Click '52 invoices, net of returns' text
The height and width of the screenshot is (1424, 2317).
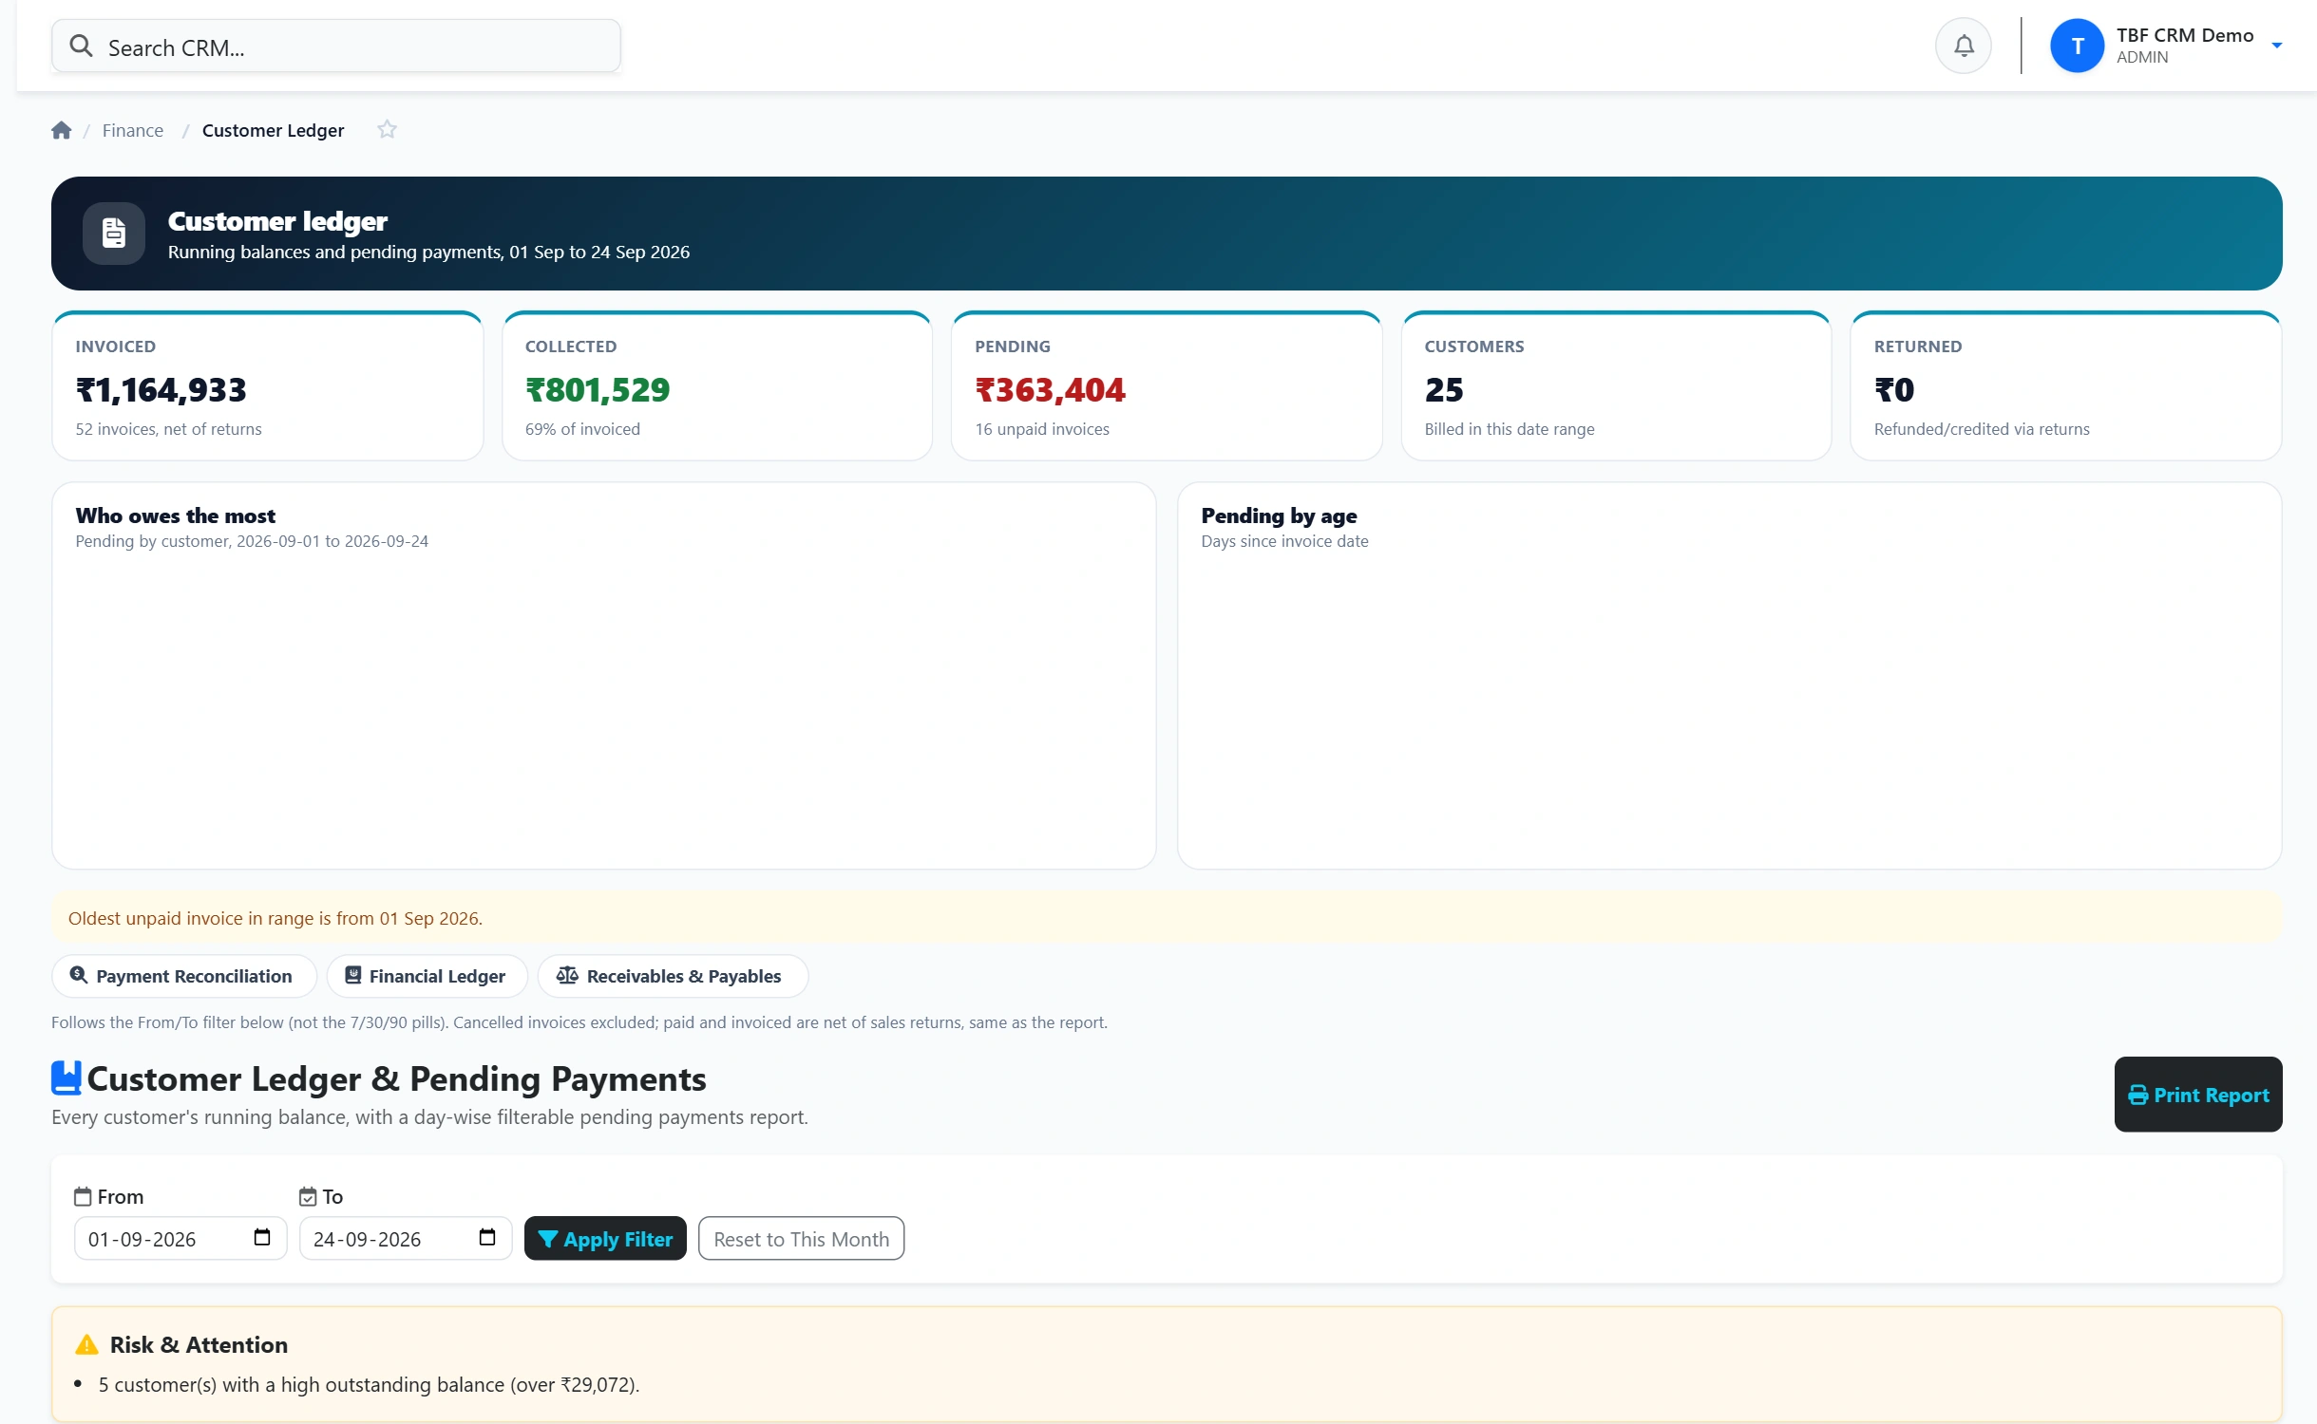pos(169,429)
